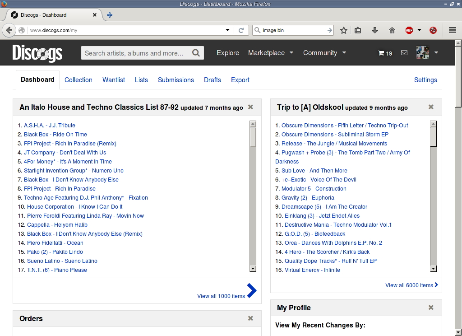462x336 pixels.
Task: Close the Trip to [A] Oldskool widget
Action: pos(431,107)
